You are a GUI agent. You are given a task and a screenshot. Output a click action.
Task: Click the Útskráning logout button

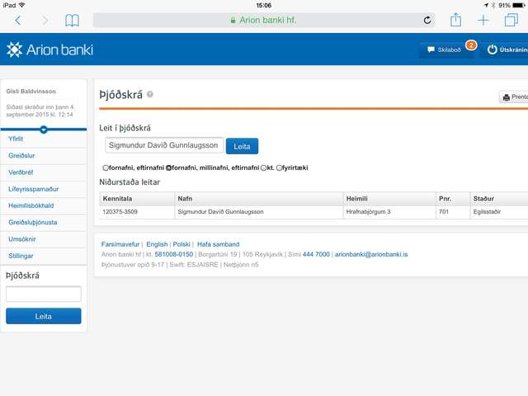click(x=504, y=49)
